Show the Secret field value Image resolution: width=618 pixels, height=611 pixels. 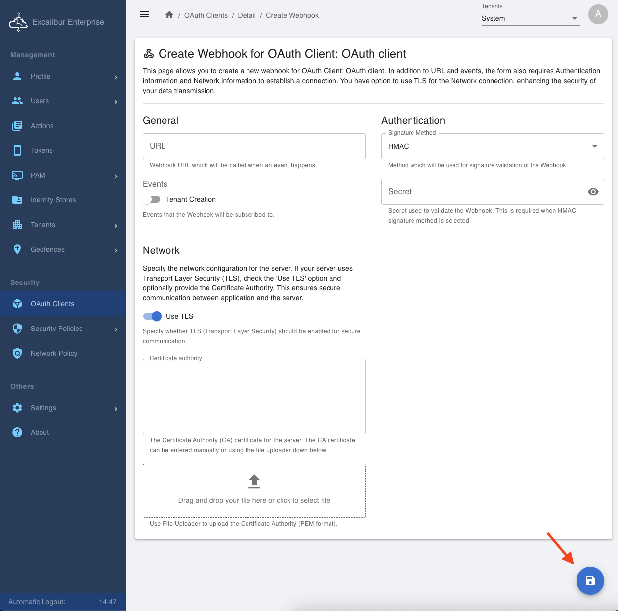click(593, 192)
